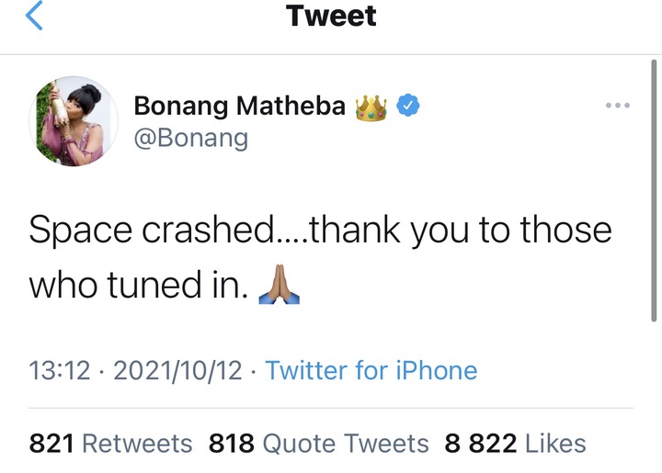Click the vertical scrollbar on the right
This screenshot has width=662, height=473.
point(654,190)
